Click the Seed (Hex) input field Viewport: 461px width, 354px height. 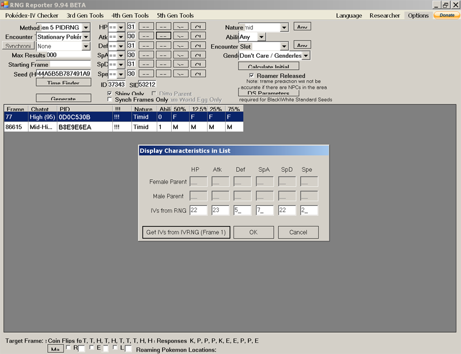(63, 74)
